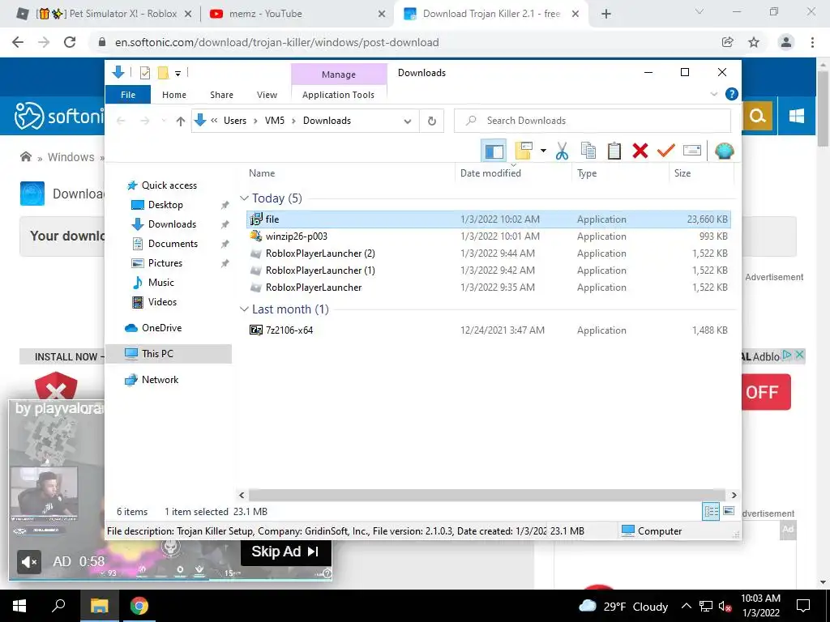Click the Refresh button beside address bar
Viewport: 830px width, 622px height.
(x=432, y=121)
